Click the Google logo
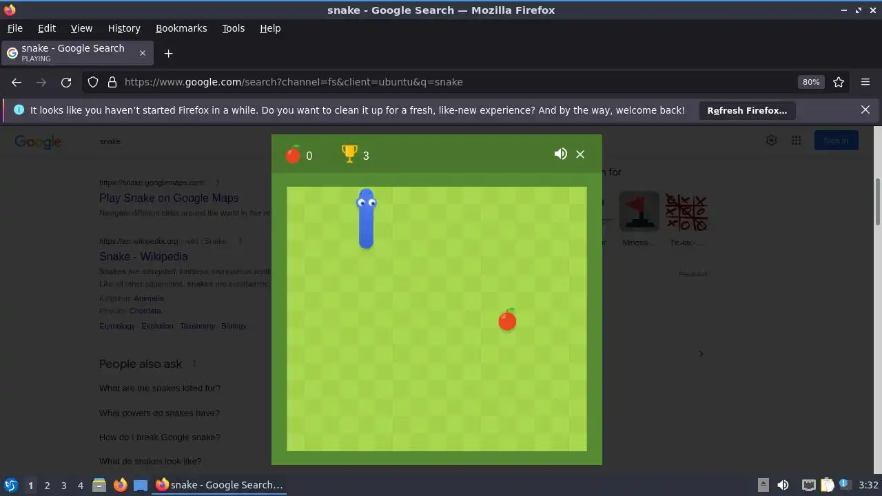The image size is (882, 496). pyautogui.click(x=38, y=142)
